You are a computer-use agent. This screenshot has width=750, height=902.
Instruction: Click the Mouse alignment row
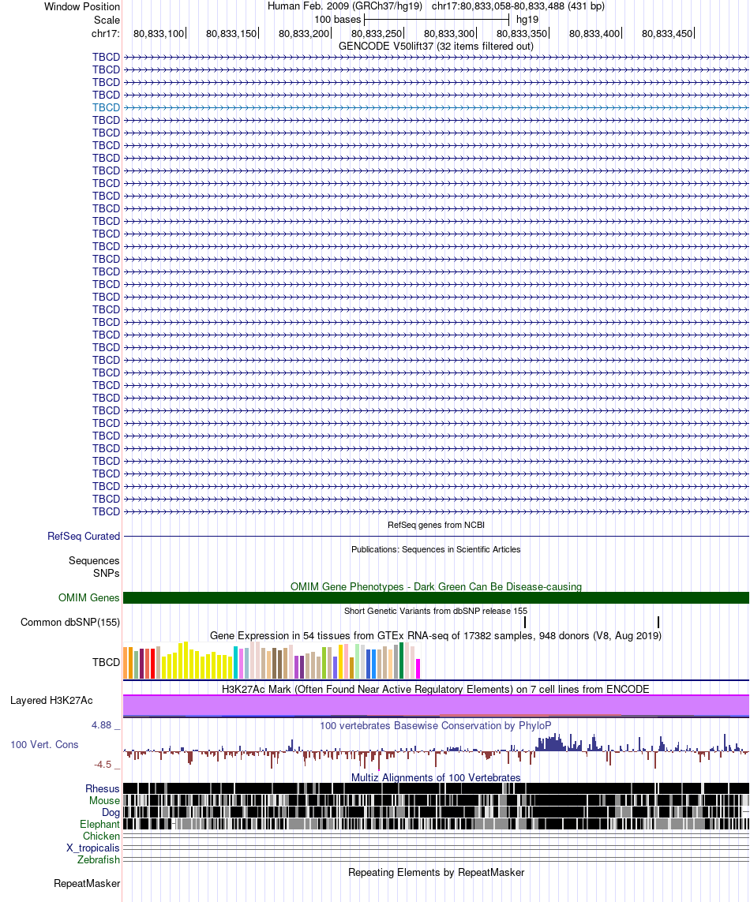coord(436,800)
